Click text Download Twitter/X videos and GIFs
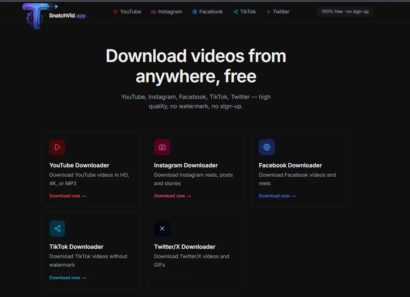Screen dimensions: 410x297 point(192,261)
